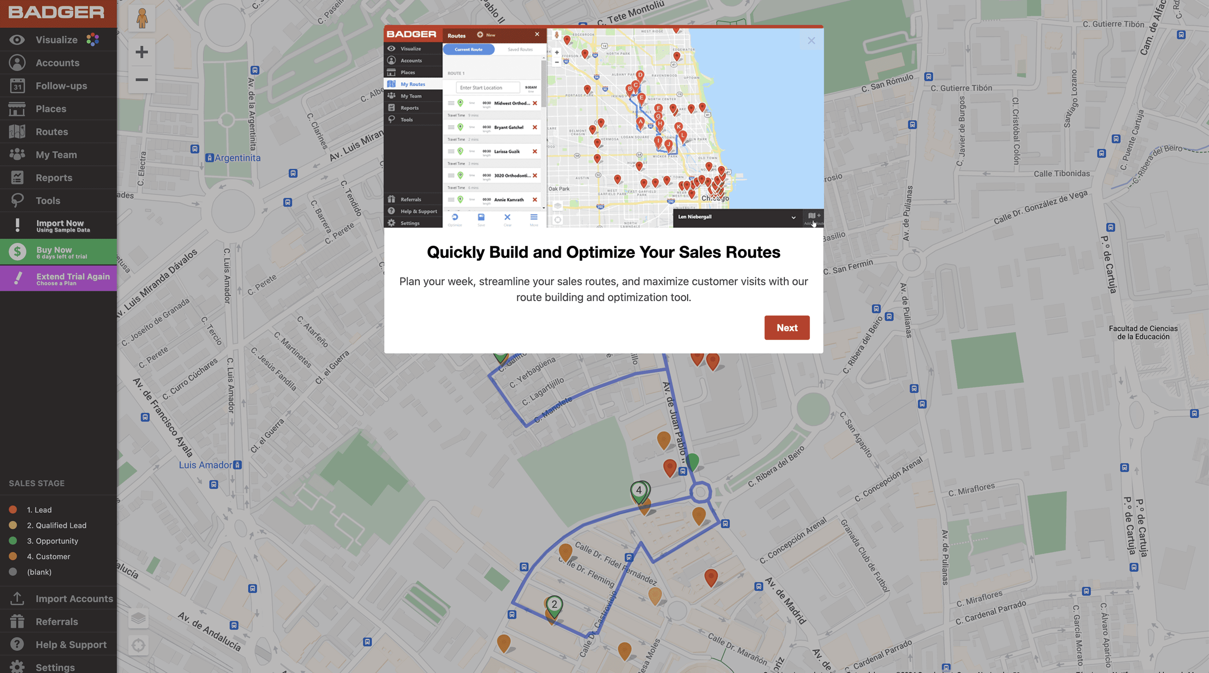1209x673 pixels.
Task: Click Buy Now trial button
Action: 58,252
